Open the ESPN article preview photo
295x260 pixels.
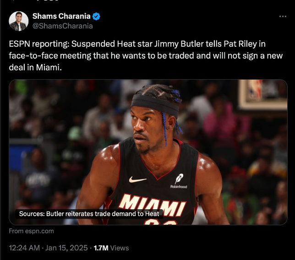(148, 152)
